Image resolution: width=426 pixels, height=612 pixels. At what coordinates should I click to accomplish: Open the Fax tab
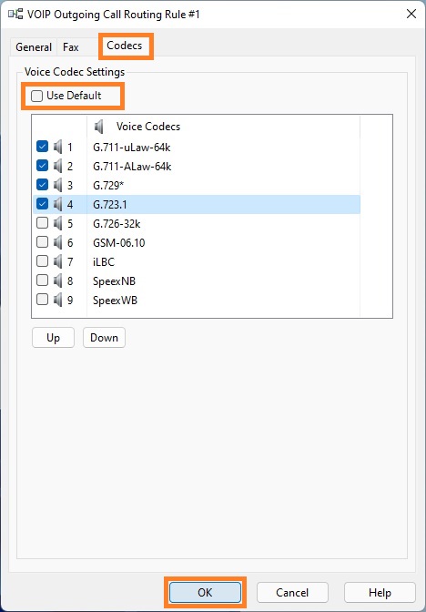click(x=71, y=47)
